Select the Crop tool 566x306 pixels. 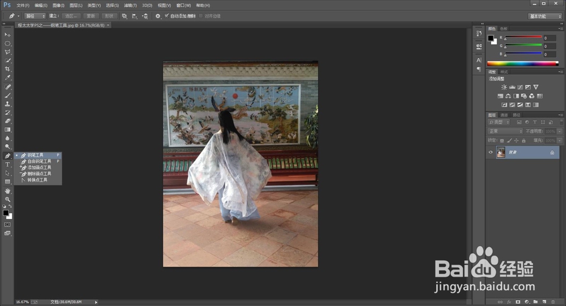pyautogui.click(x=7, y=69)
